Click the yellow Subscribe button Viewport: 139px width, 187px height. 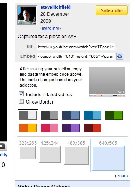pyautogui.click(x=112, y=10)
